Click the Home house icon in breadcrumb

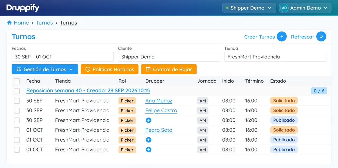9,23
